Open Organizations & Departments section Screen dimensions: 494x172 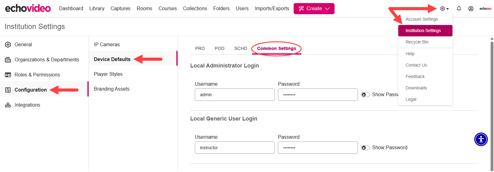(44, 60)
